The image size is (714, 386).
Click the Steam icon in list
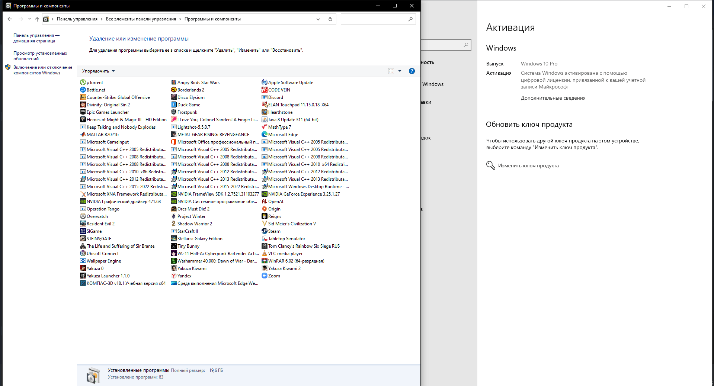[x=265, y=231]
